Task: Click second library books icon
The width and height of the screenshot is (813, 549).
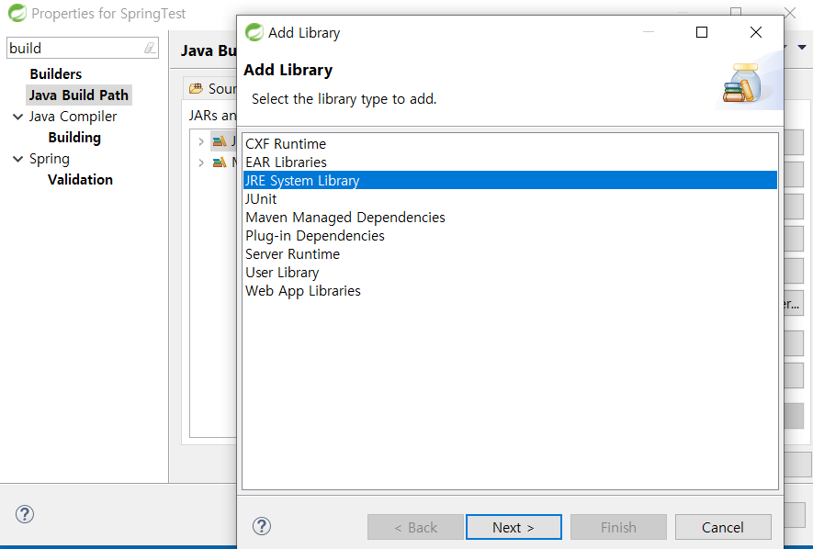Action: (220, 162)
